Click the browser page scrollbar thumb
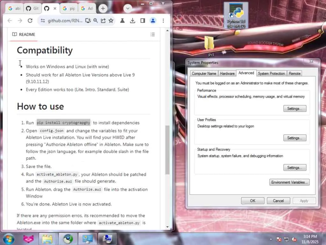This screenshot has height=245, width=326. coord(167,150)
